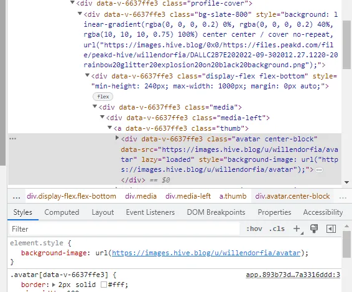
Task: Show earlier breadcrumbs via left ellipsis
Action: click(17, 197)
